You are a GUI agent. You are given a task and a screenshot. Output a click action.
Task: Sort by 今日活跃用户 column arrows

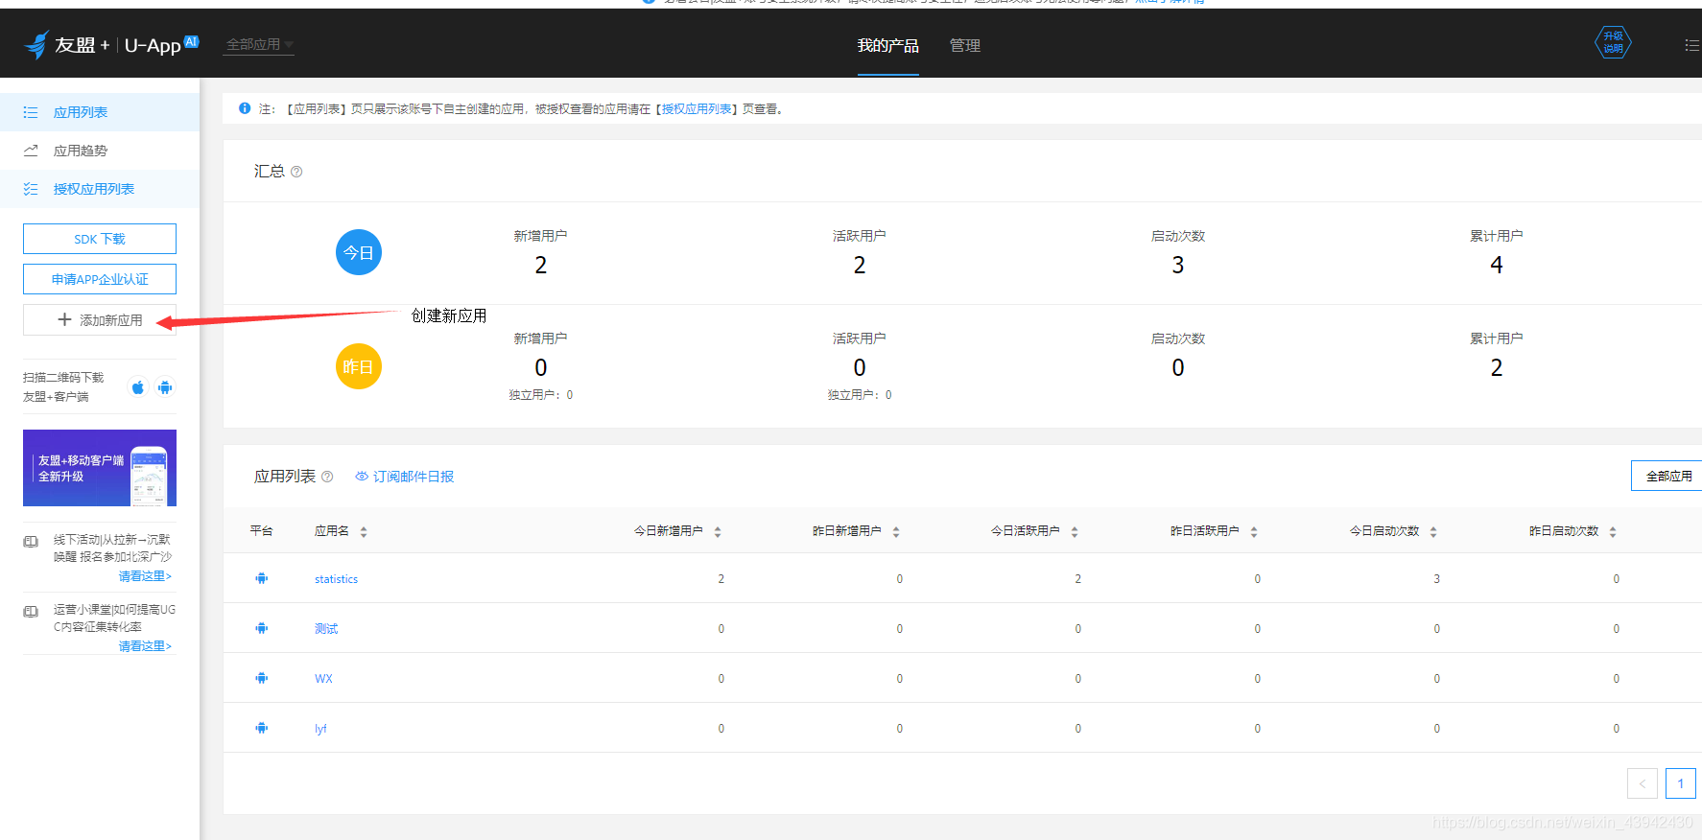tap(1075, 531)
